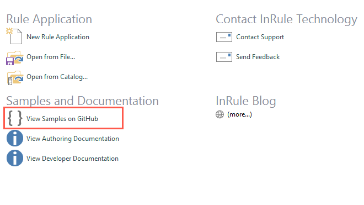Image resolution: width=364 pixels, height=205 pixels.
Task: Click the Contact Support envelope icon
Action: tap(224, 37)
